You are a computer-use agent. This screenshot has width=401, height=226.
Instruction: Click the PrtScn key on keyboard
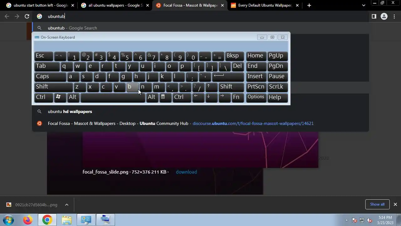pyautogui.click(x=256, y=87)
